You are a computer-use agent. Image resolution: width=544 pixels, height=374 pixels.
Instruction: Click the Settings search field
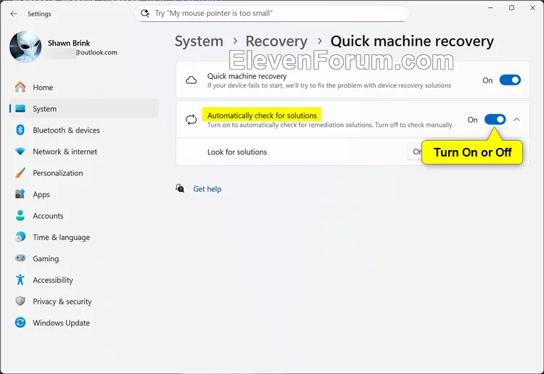[x=272, y=14]
